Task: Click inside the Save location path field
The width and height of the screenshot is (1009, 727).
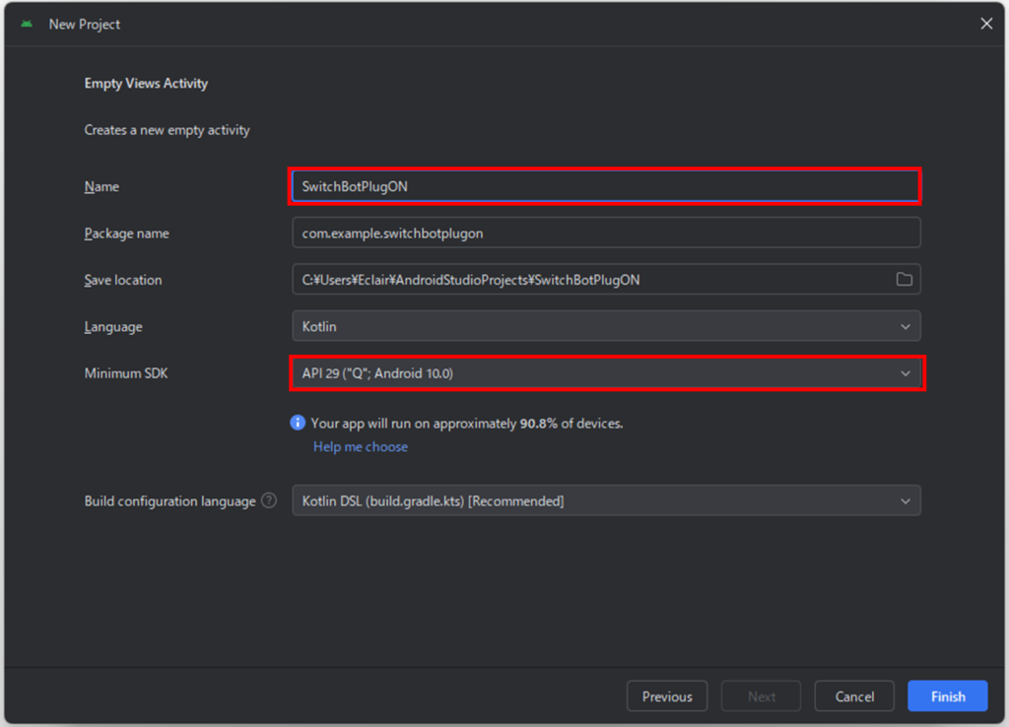Action: tap(591, 280)
